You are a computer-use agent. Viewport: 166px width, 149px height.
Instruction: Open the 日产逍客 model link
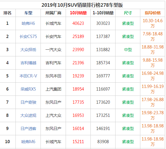[x=28, y=129]
